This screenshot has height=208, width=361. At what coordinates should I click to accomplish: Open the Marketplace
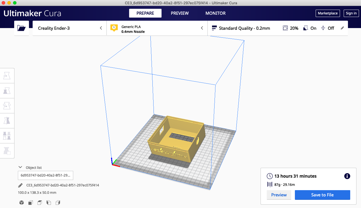328,13
